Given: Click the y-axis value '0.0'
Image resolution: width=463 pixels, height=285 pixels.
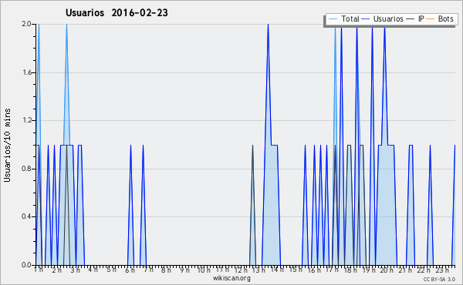Looking at the screenshot, I should [26, 265].
